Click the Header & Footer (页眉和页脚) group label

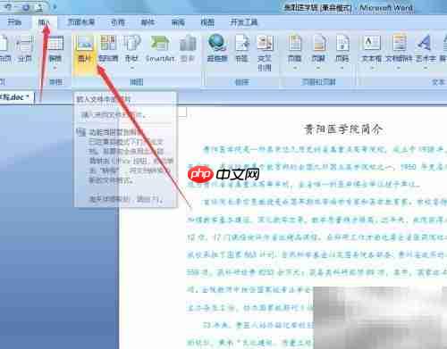point(318,82)
